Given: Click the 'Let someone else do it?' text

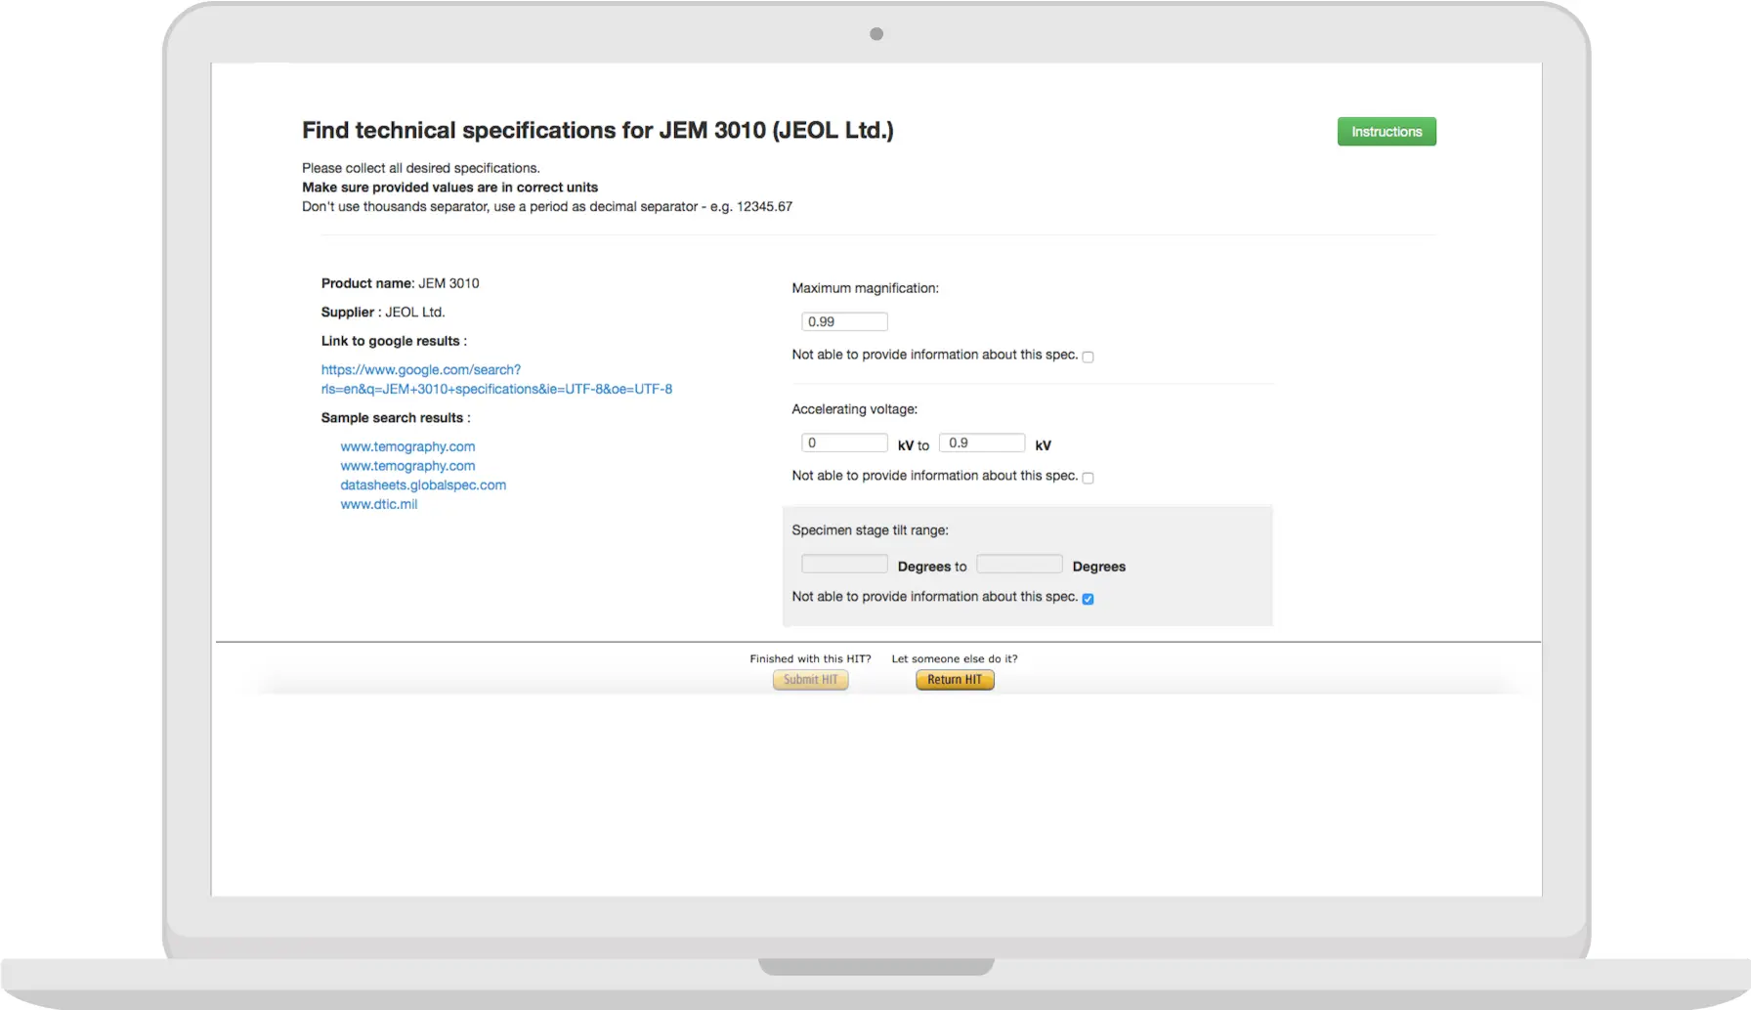Looking at the screenshot, I should point(954,658).
